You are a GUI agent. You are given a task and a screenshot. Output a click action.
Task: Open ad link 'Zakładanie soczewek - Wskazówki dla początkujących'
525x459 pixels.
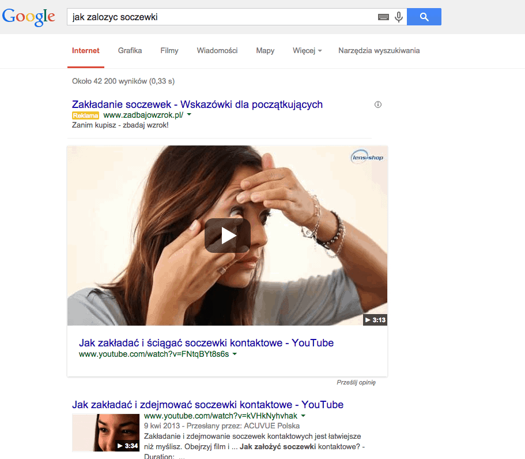[x=197, y=105]
